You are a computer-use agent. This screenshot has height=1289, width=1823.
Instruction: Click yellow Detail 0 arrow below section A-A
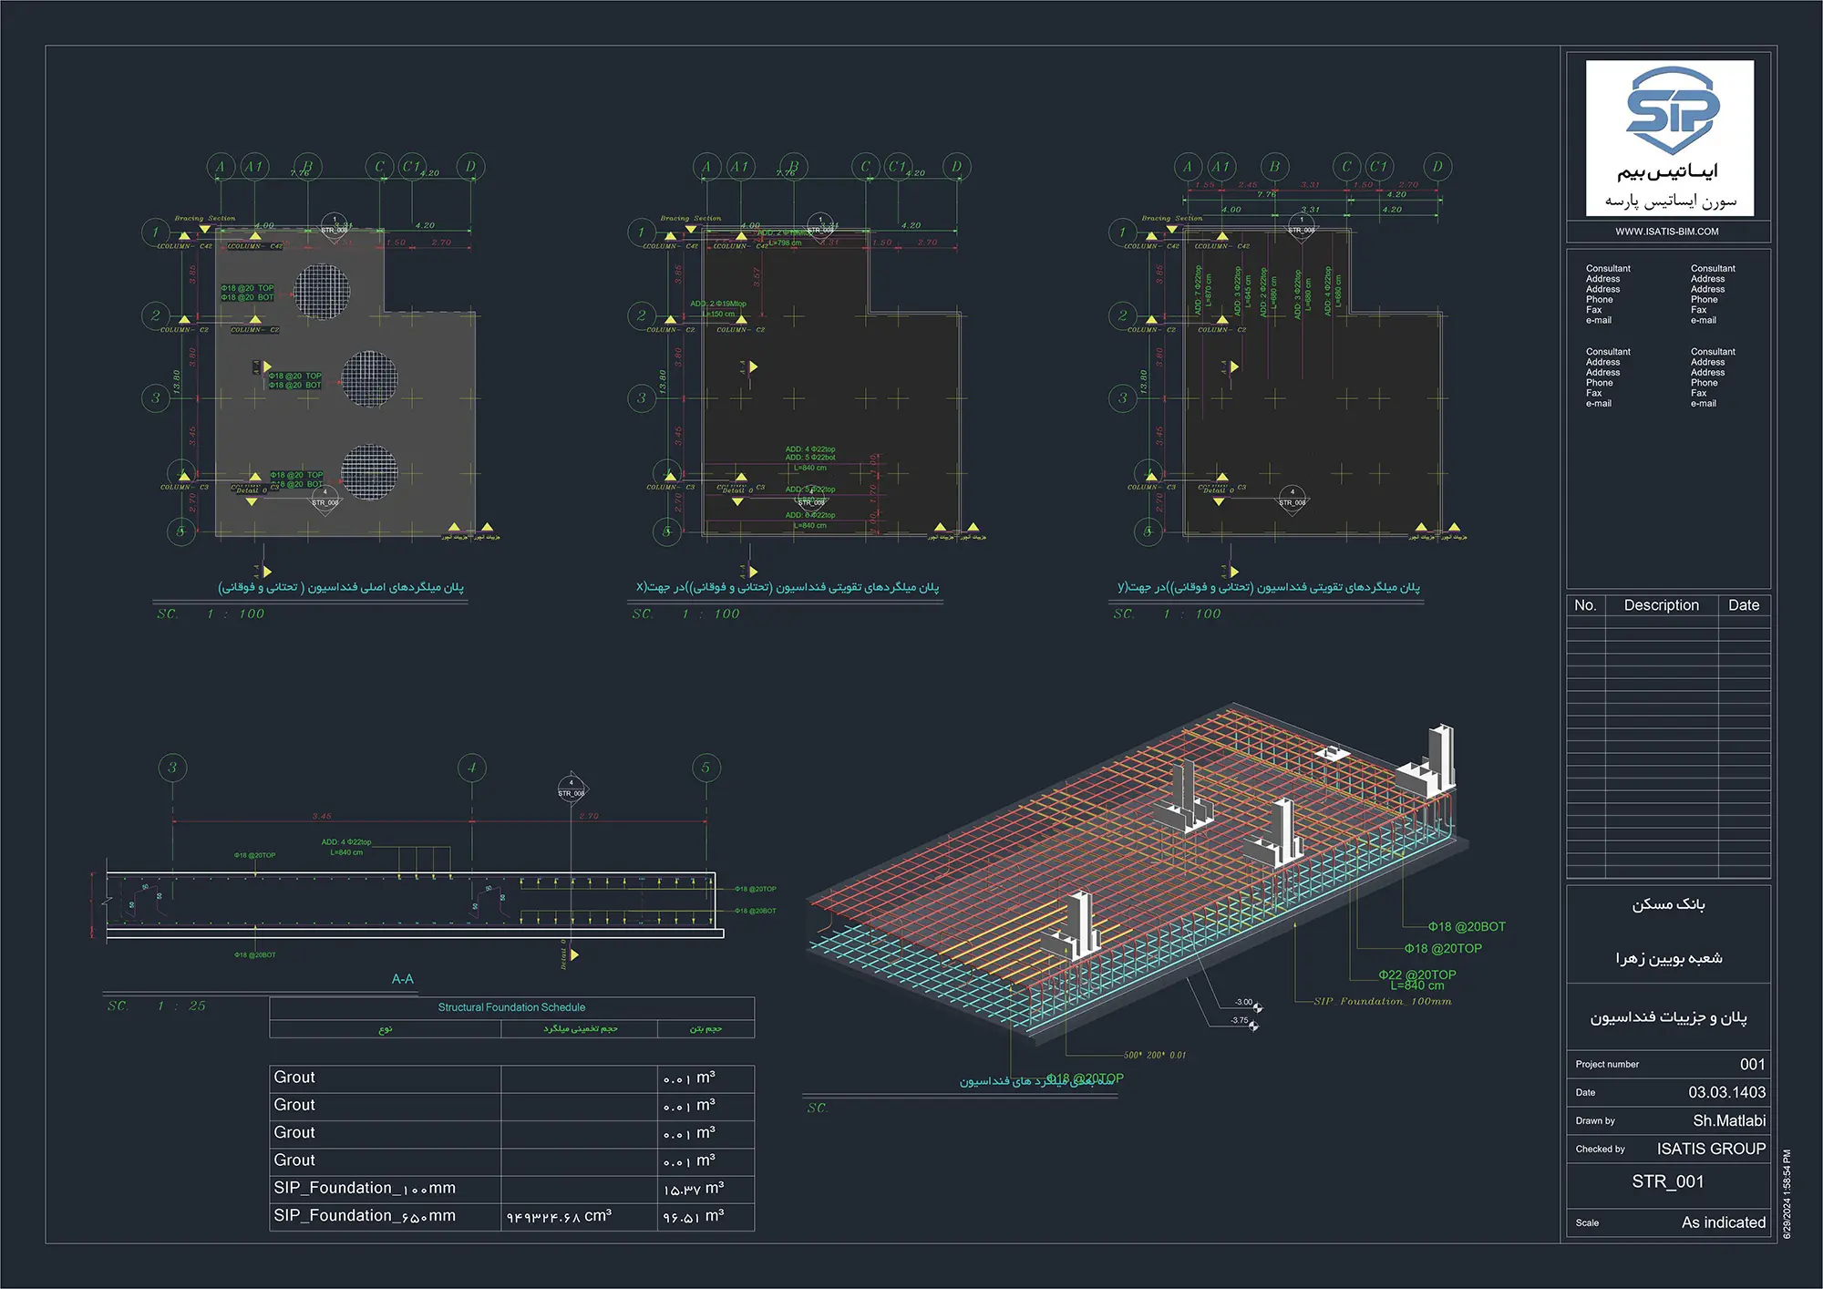click(574, 954)
